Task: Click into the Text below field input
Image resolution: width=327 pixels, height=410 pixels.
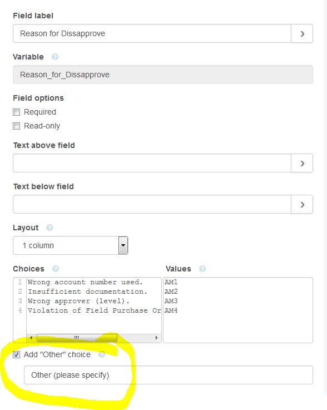Action: pyautogui.click(x=152, y=204)
